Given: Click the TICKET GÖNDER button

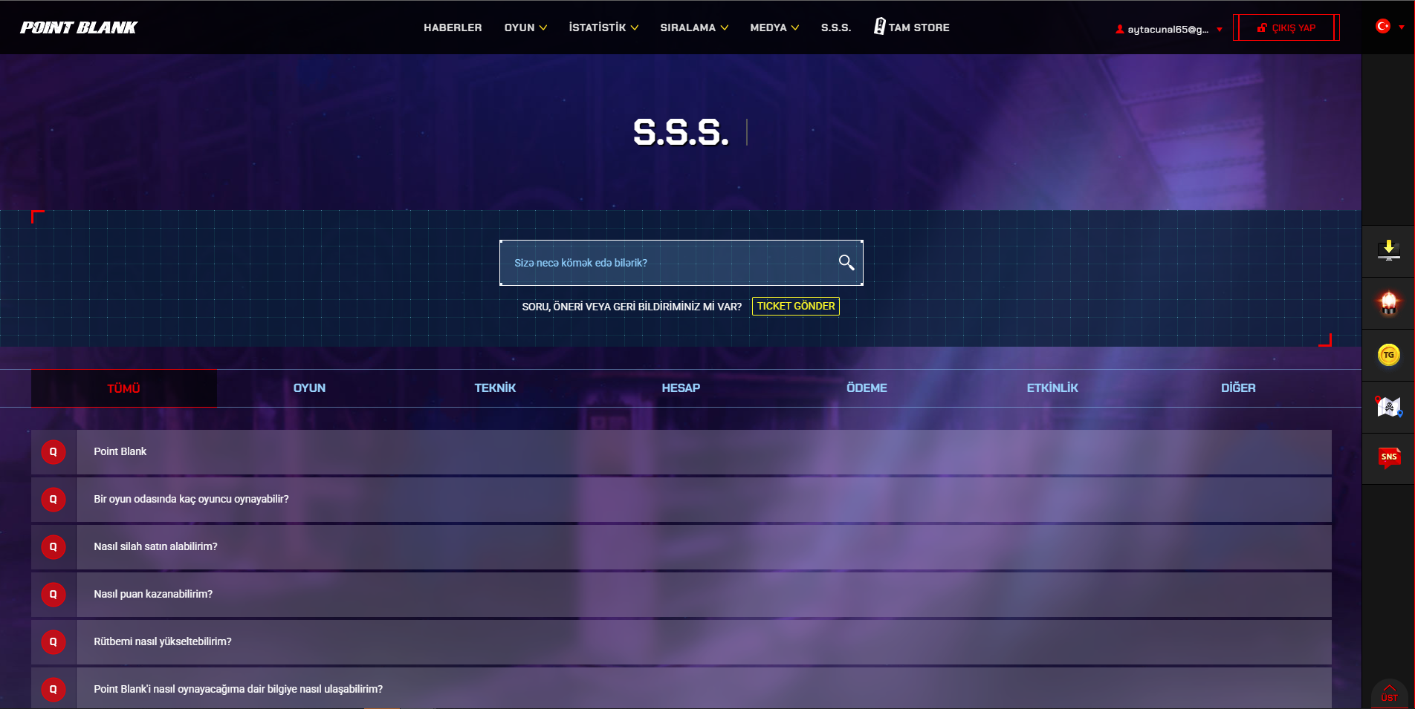Looking at the screenshot, I should click(x=796, y=306).
